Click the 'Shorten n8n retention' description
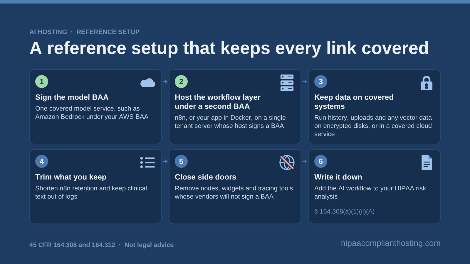 [91, 192]
